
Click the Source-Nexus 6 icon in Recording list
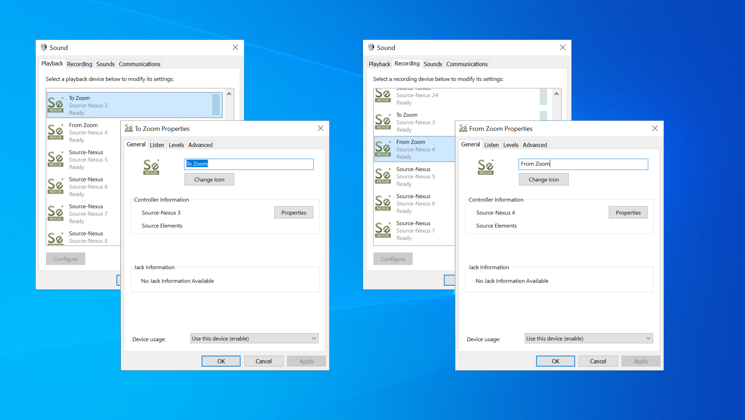point(383,203)
